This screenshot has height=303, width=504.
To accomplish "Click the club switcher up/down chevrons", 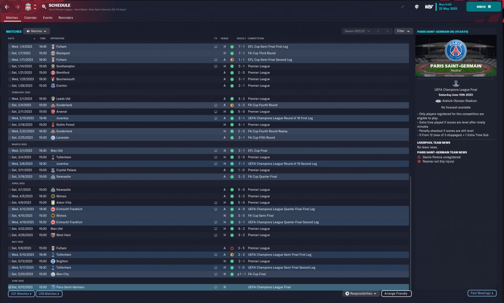I will click(35, 7).
